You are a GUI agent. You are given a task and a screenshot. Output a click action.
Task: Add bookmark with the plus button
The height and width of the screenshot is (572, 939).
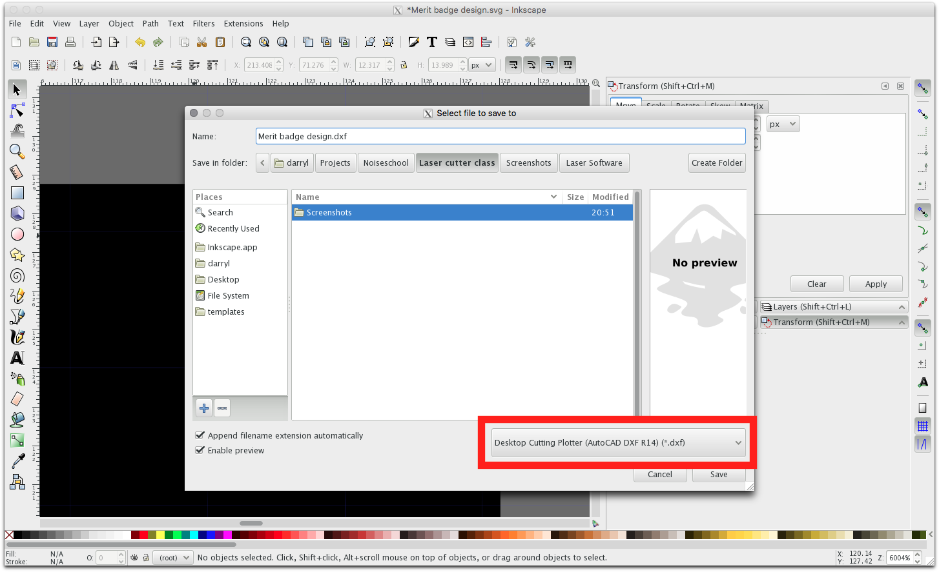(204, 408)
